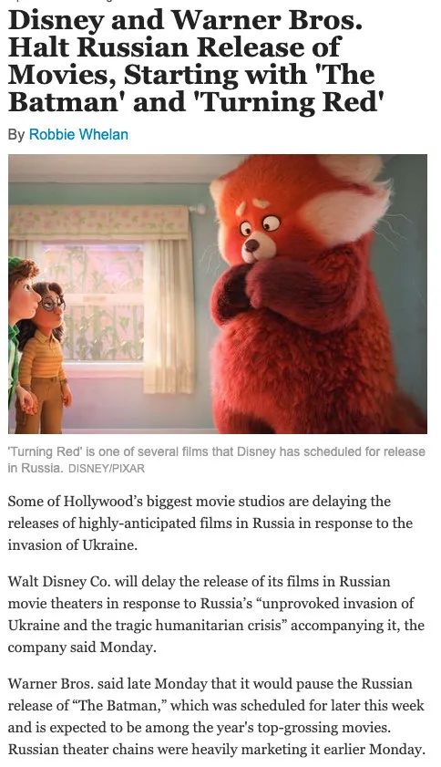Click the paragraph starting 'Warner Bros. said late'

tap(216, 716)
